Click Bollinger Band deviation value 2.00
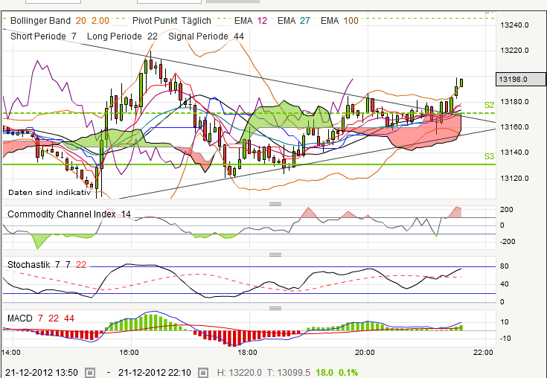The height and width of the screenshot is (378, 547). point(100,21)
